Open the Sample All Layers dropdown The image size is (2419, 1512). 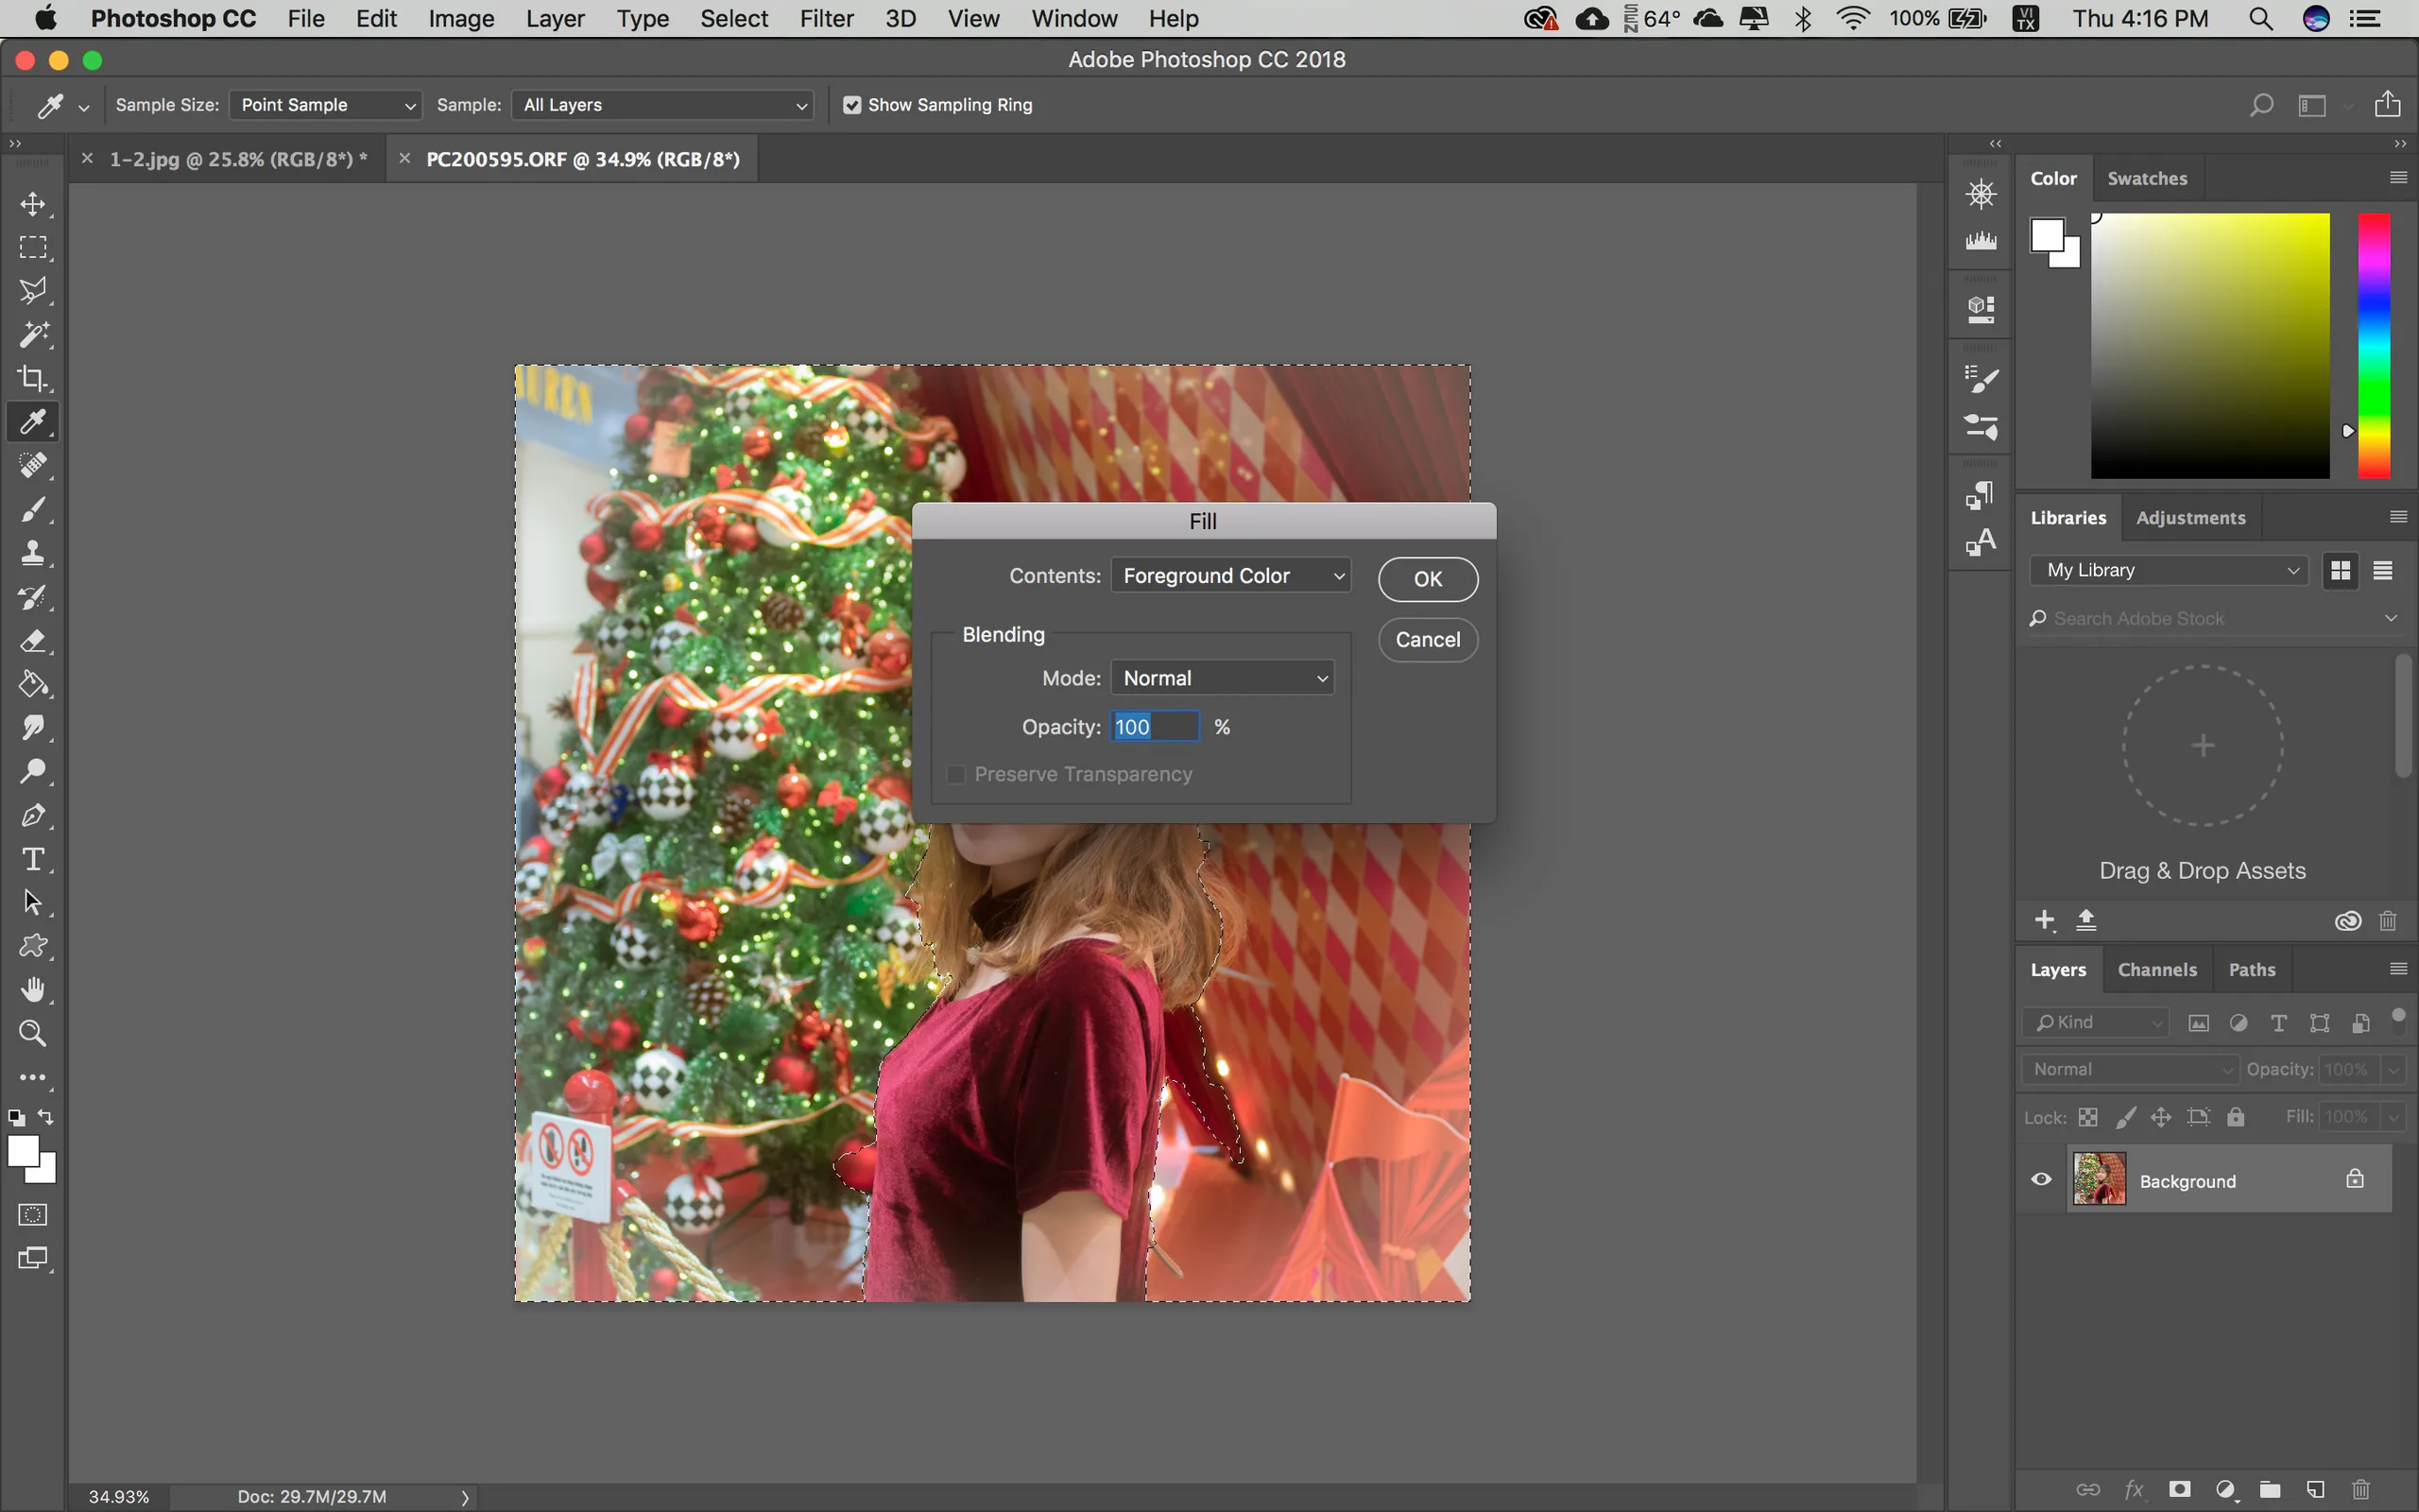click(662, 105)
